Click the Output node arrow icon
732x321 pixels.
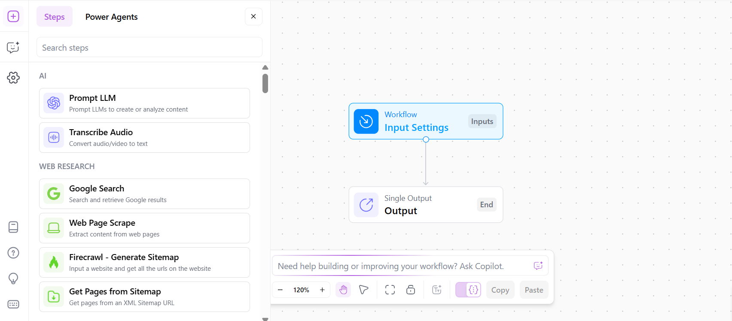366,205
